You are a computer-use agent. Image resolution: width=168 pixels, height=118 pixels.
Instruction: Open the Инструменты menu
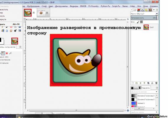61,6
